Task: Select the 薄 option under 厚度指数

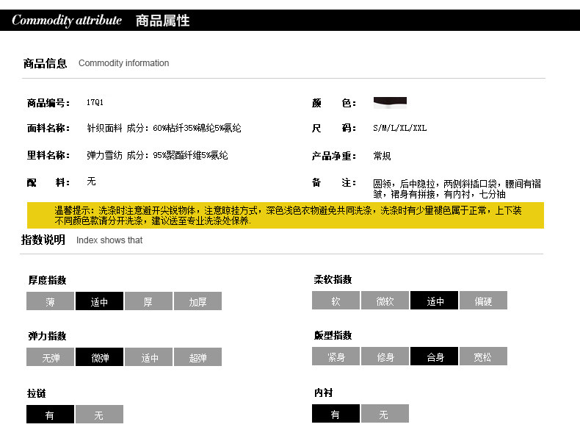Action: click(x=50, y=301)
